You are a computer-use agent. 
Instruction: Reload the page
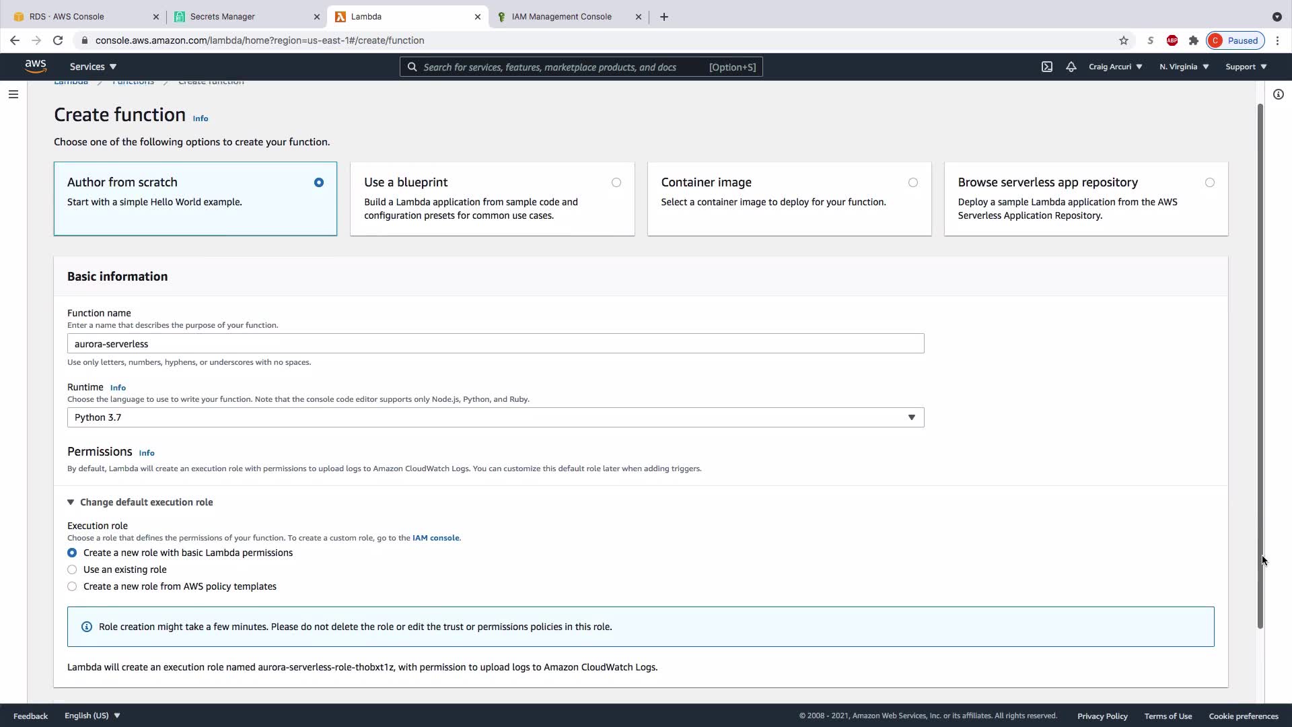tap(58, 40)
